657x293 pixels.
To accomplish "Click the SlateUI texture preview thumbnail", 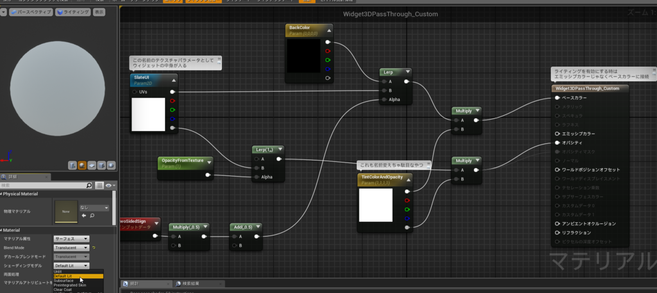I will (x=148, y=115).
